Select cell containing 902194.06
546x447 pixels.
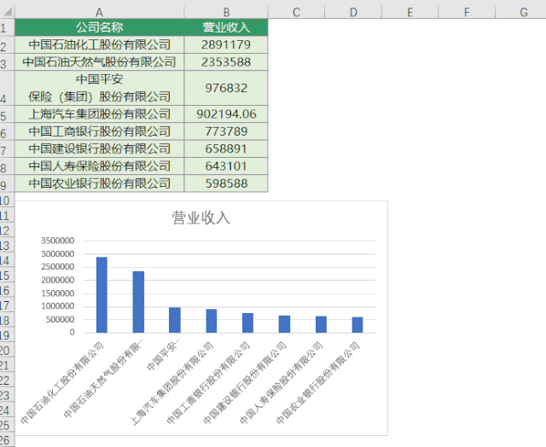point(226,114)
